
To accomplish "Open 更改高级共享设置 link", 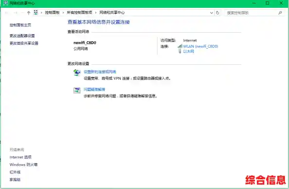I will pyautogui.click(x=24, y=43).
